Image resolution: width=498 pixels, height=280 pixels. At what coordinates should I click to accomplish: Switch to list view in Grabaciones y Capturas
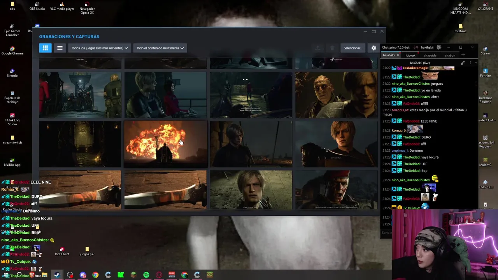click(60, 48)
